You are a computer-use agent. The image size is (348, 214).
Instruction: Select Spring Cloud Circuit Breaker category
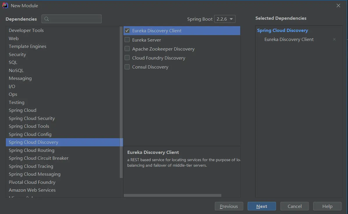click(x=38, y=158)
